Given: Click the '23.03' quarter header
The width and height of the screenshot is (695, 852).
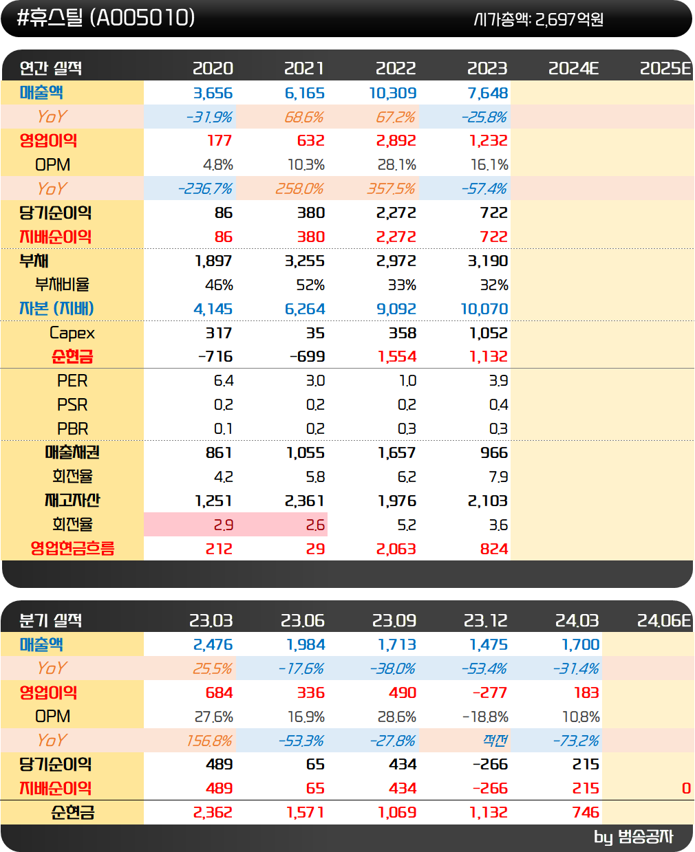Looking at the screenshot, I should (211, 620).
